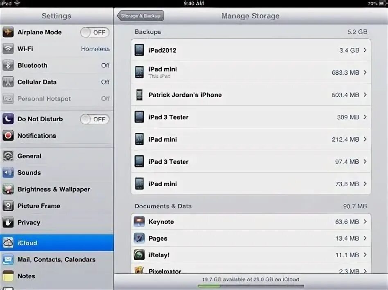
Task: Tap the 63.6 MB Keynote size value
Action: (x=347, y=222)
